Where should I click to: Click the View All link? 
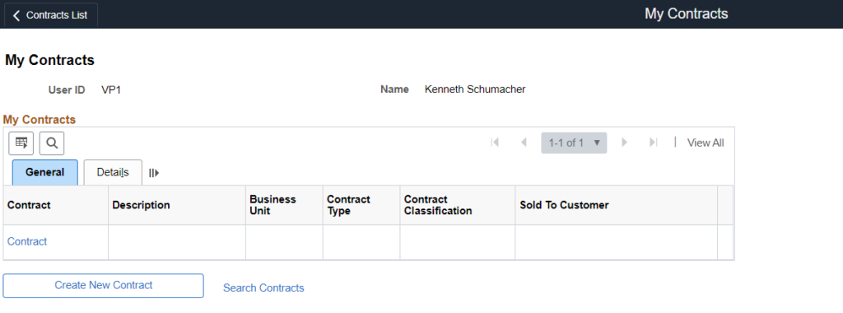(706, 142)
